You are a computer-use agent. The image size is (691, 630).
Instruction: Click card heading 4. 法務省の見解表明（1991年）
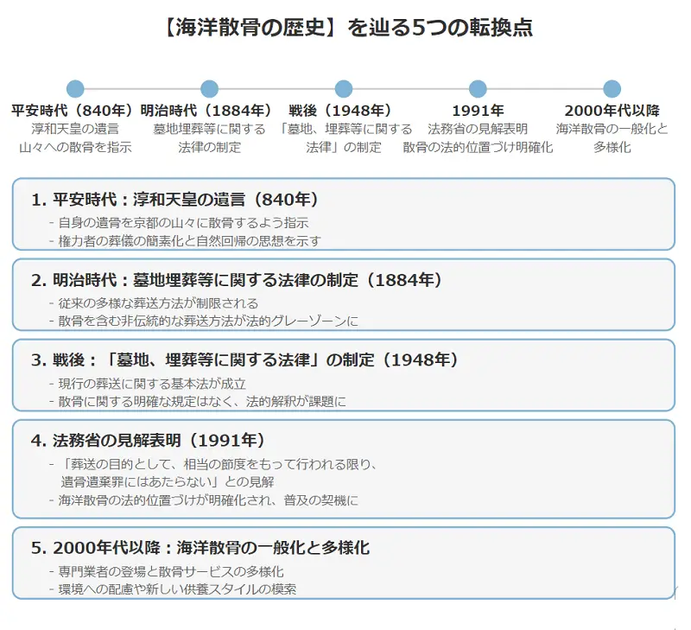148,440
